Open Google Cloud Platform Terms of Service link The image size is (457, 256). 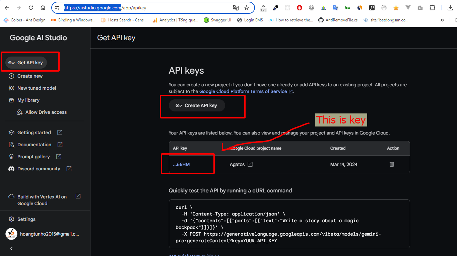click(246, 91)
